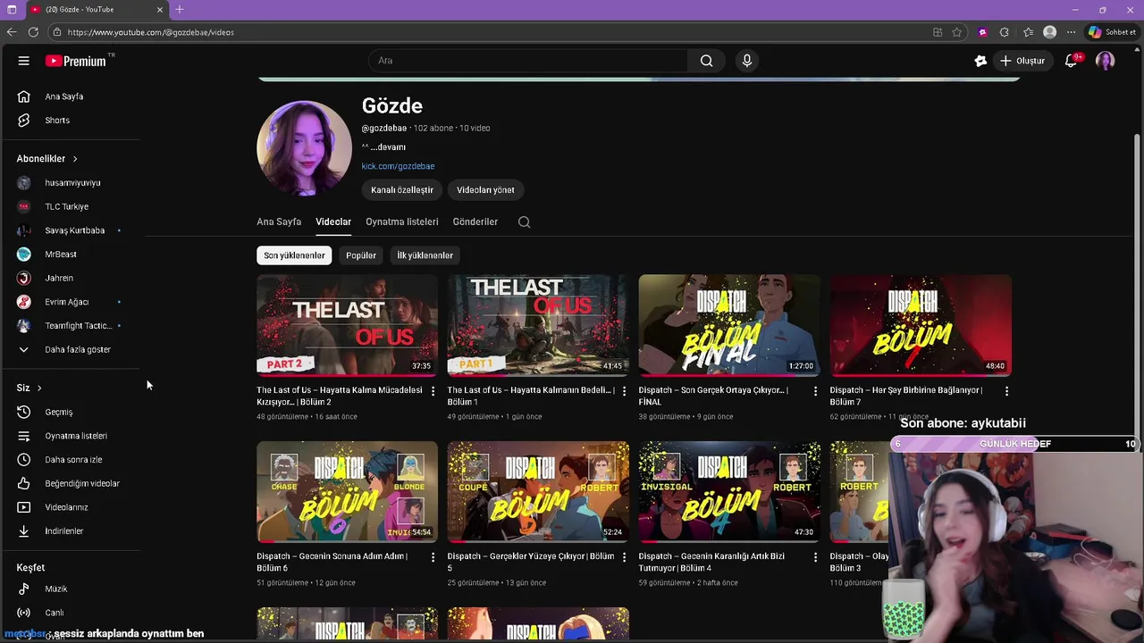Expand channel description ...devamı
This screenshot has height=643, width=1144.
(x=389, y=147)
